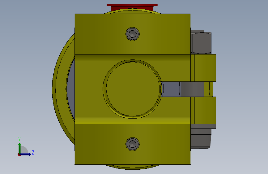This screenshot has height=174, width=268.
Task: Click the 'Y' axis label
Action: pyautogui.click(x=19, y=139)
